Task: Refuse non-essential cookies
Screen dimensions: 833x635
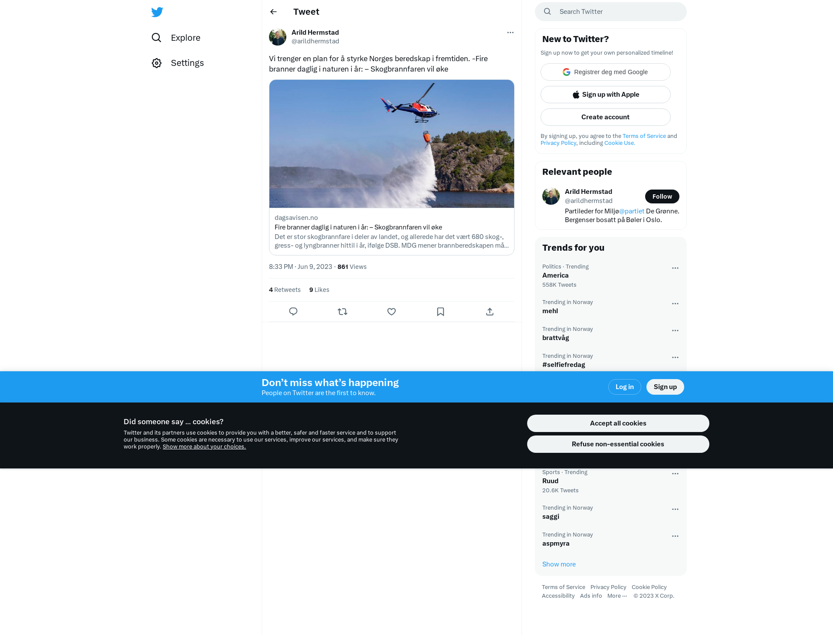Action: point(618,444)
